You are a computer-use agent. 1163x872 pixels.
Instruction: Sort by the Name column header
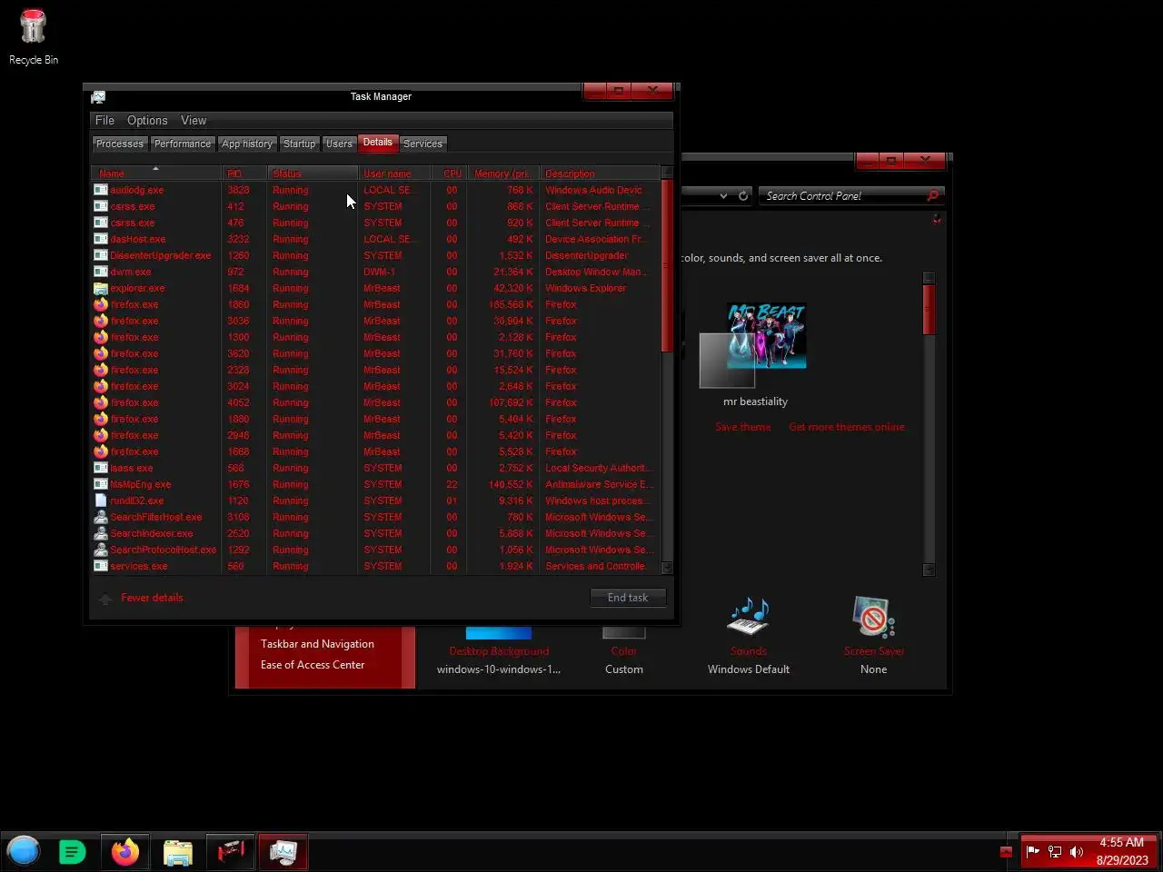point(156,173)
